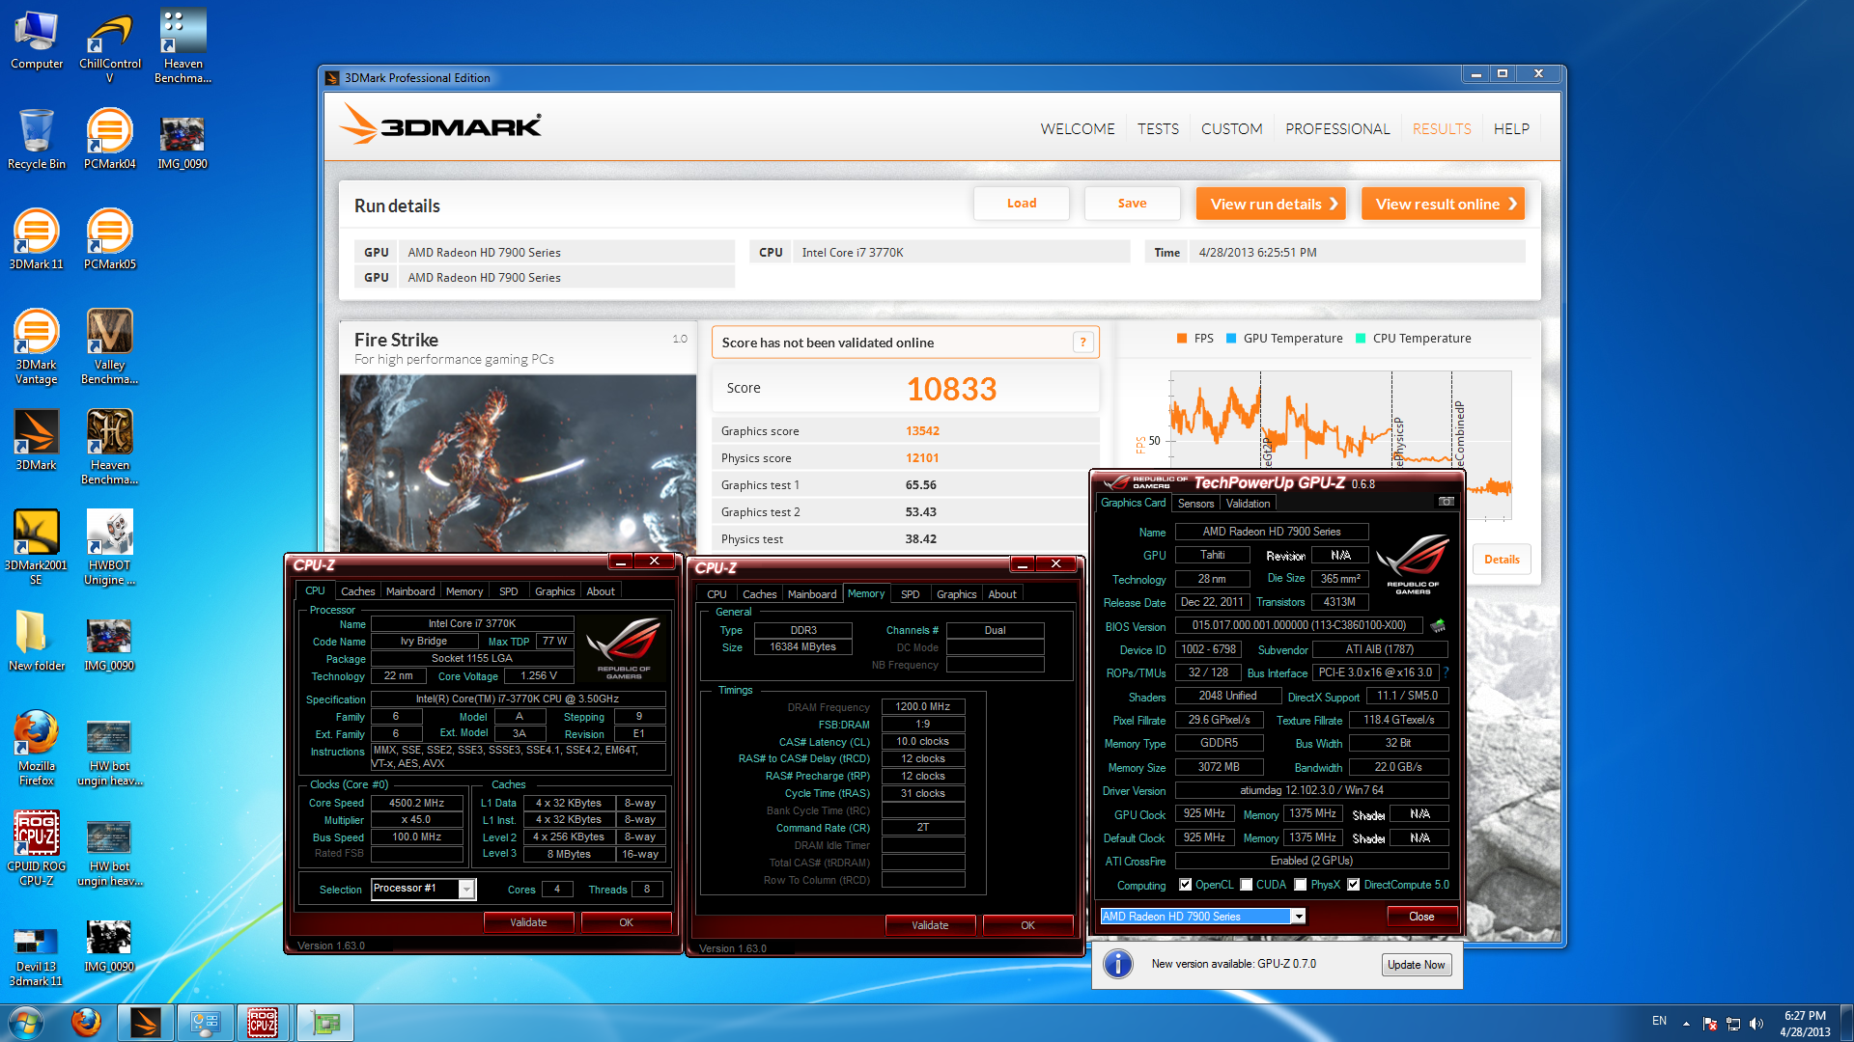Click the orange FPS legend swatch
The width and height of the screenshot is (1854, 1042).
[x=1182, y=339]
